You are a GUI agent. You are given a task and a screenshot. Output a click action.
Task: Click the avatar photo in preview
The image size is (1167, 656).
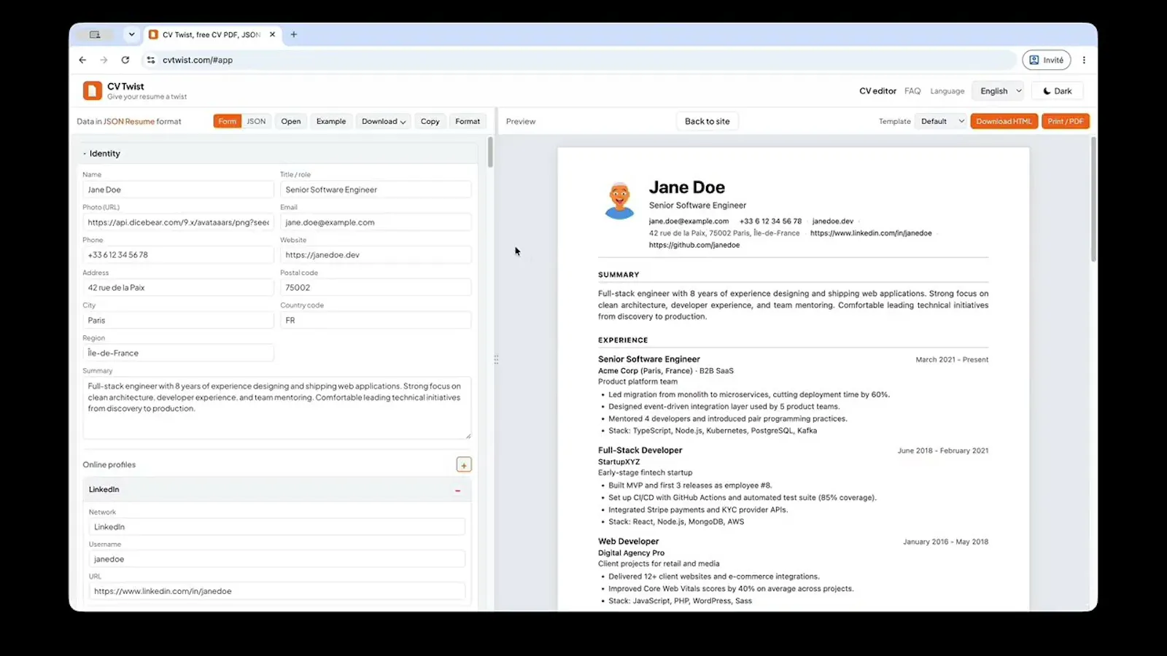(619, 200)
